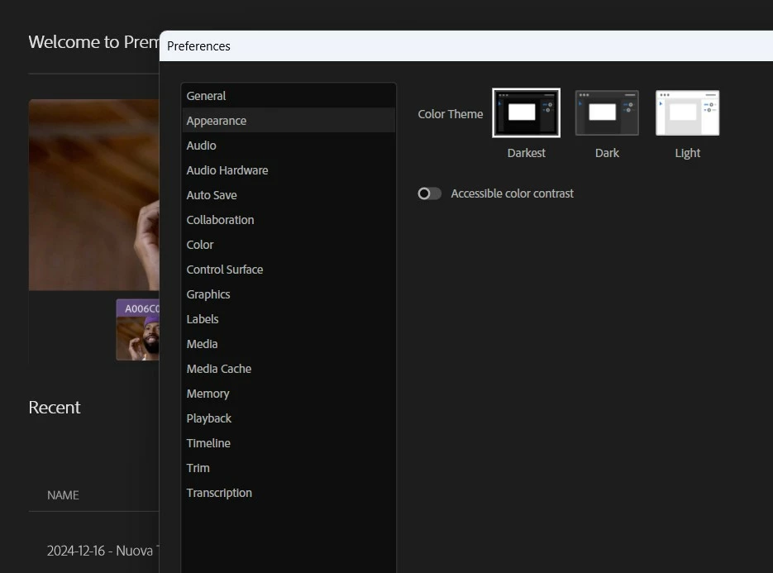This screenshot has height=573, width=773.
Task: Select Appearance in the preferences list
Action: coord(289,121)
